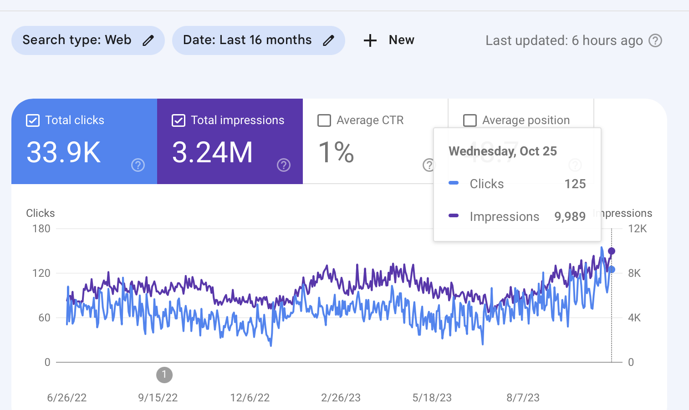This screenshot has width=689, height=410.
Task: Select the 3.24M Total impressions value
Action: click(x=212, y=152)
